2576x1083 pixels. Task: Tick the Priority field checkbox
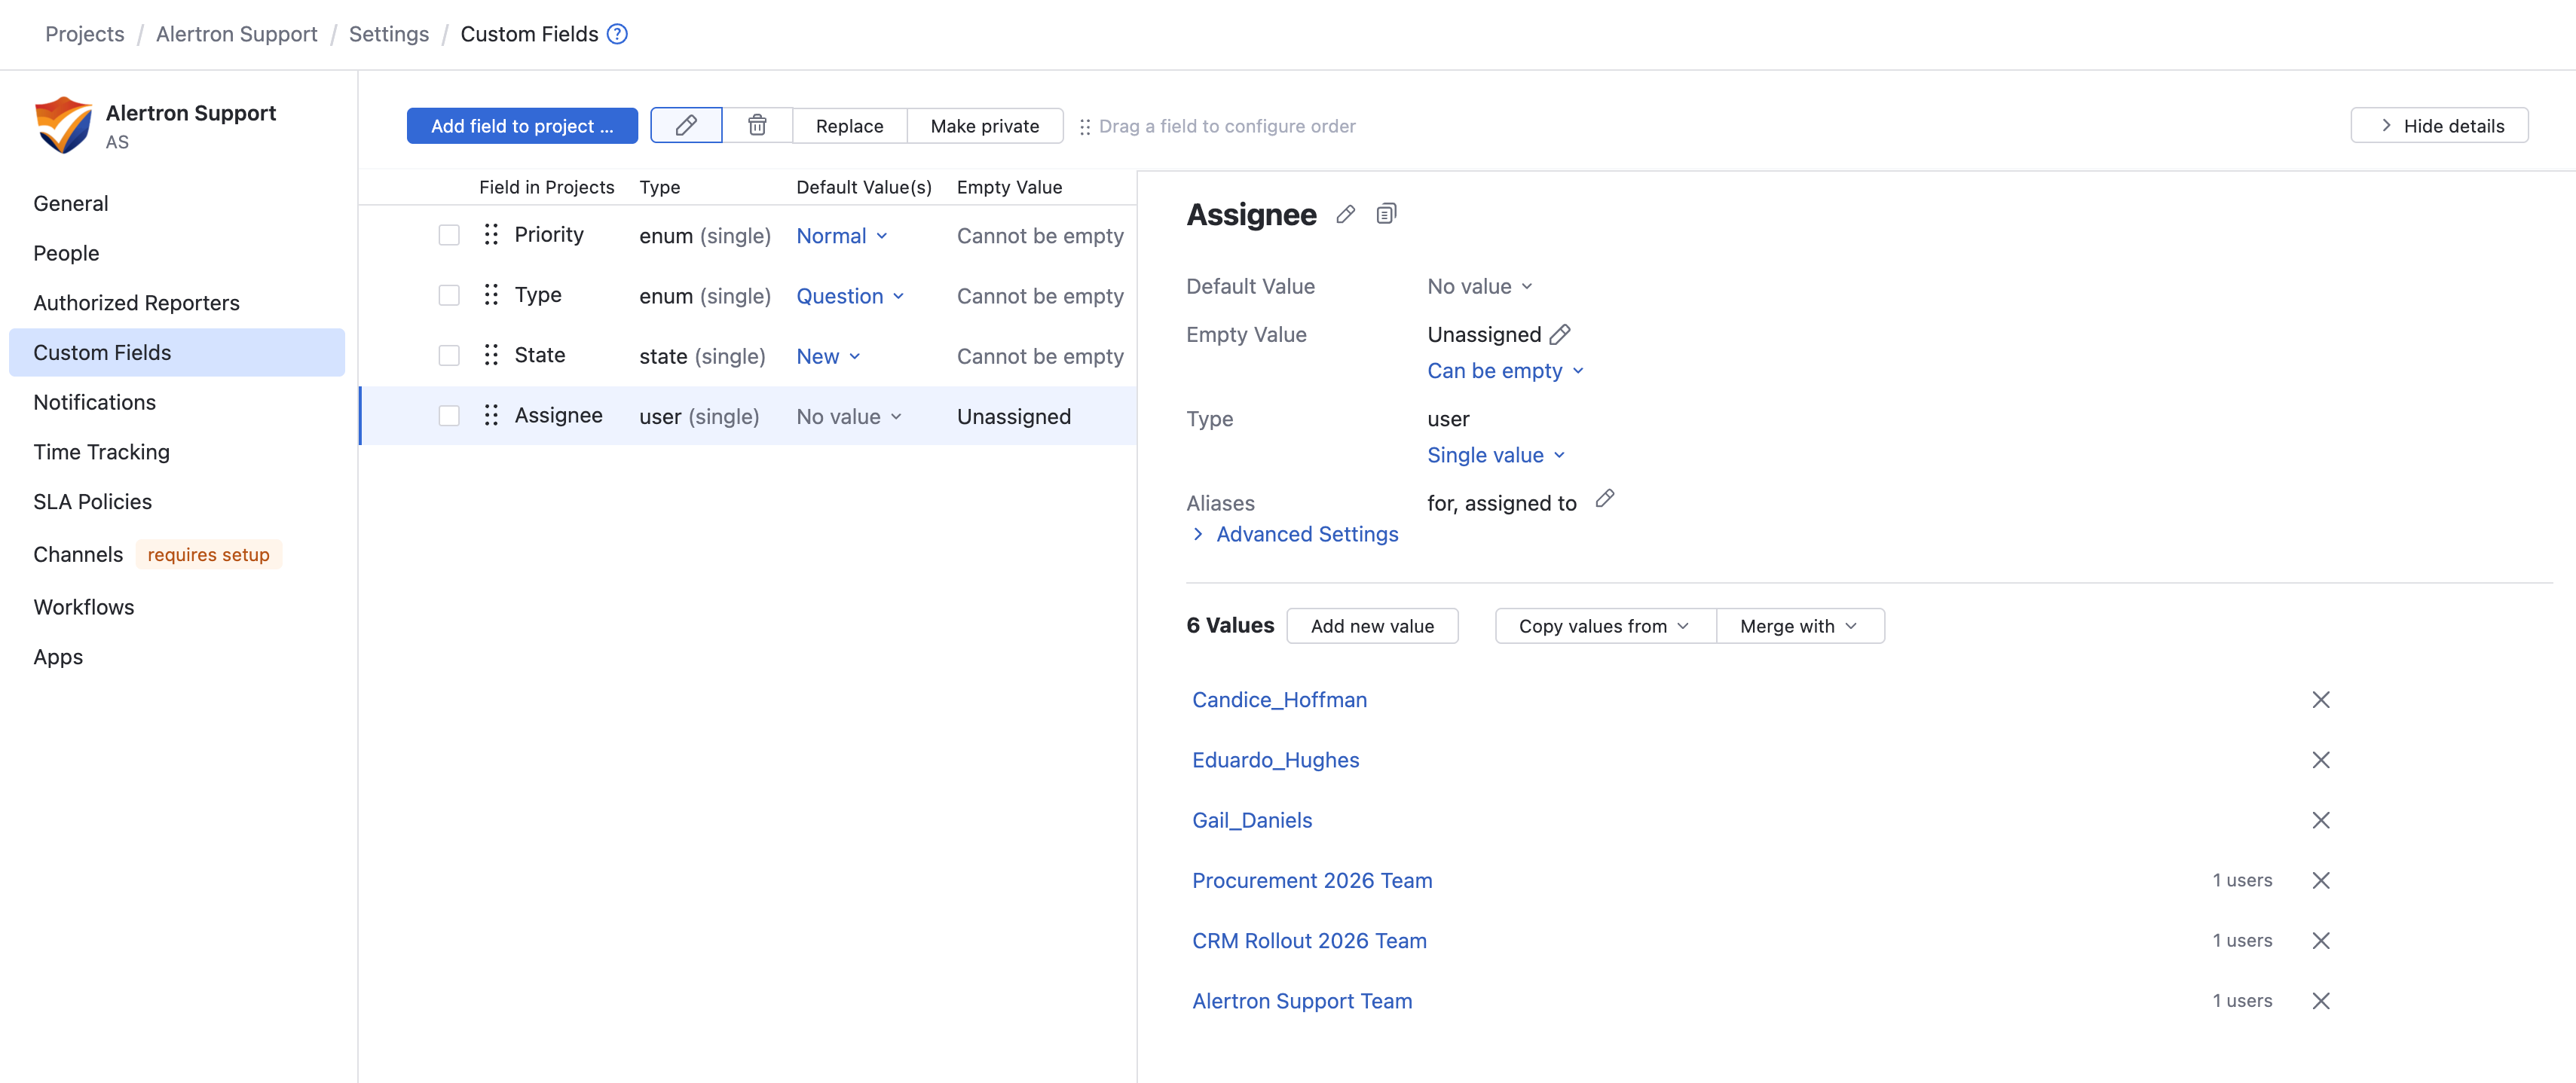tap(449, 235)
